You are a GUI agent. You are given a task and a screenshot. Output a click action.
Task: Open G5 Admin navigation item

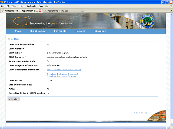(100, 31)
